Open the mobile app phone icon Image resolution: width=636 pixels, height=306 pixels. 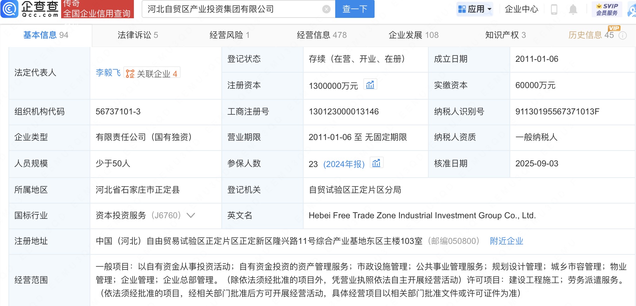tap(554, 9)
